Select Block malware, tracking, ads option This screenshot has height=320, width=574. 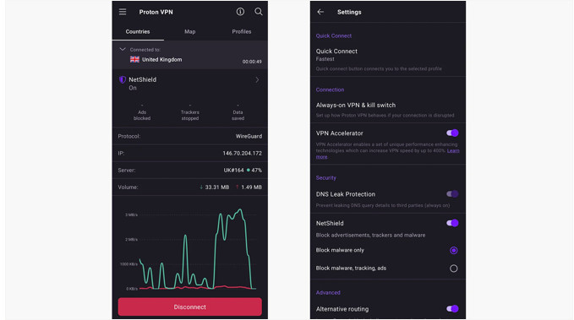point(454,268)
